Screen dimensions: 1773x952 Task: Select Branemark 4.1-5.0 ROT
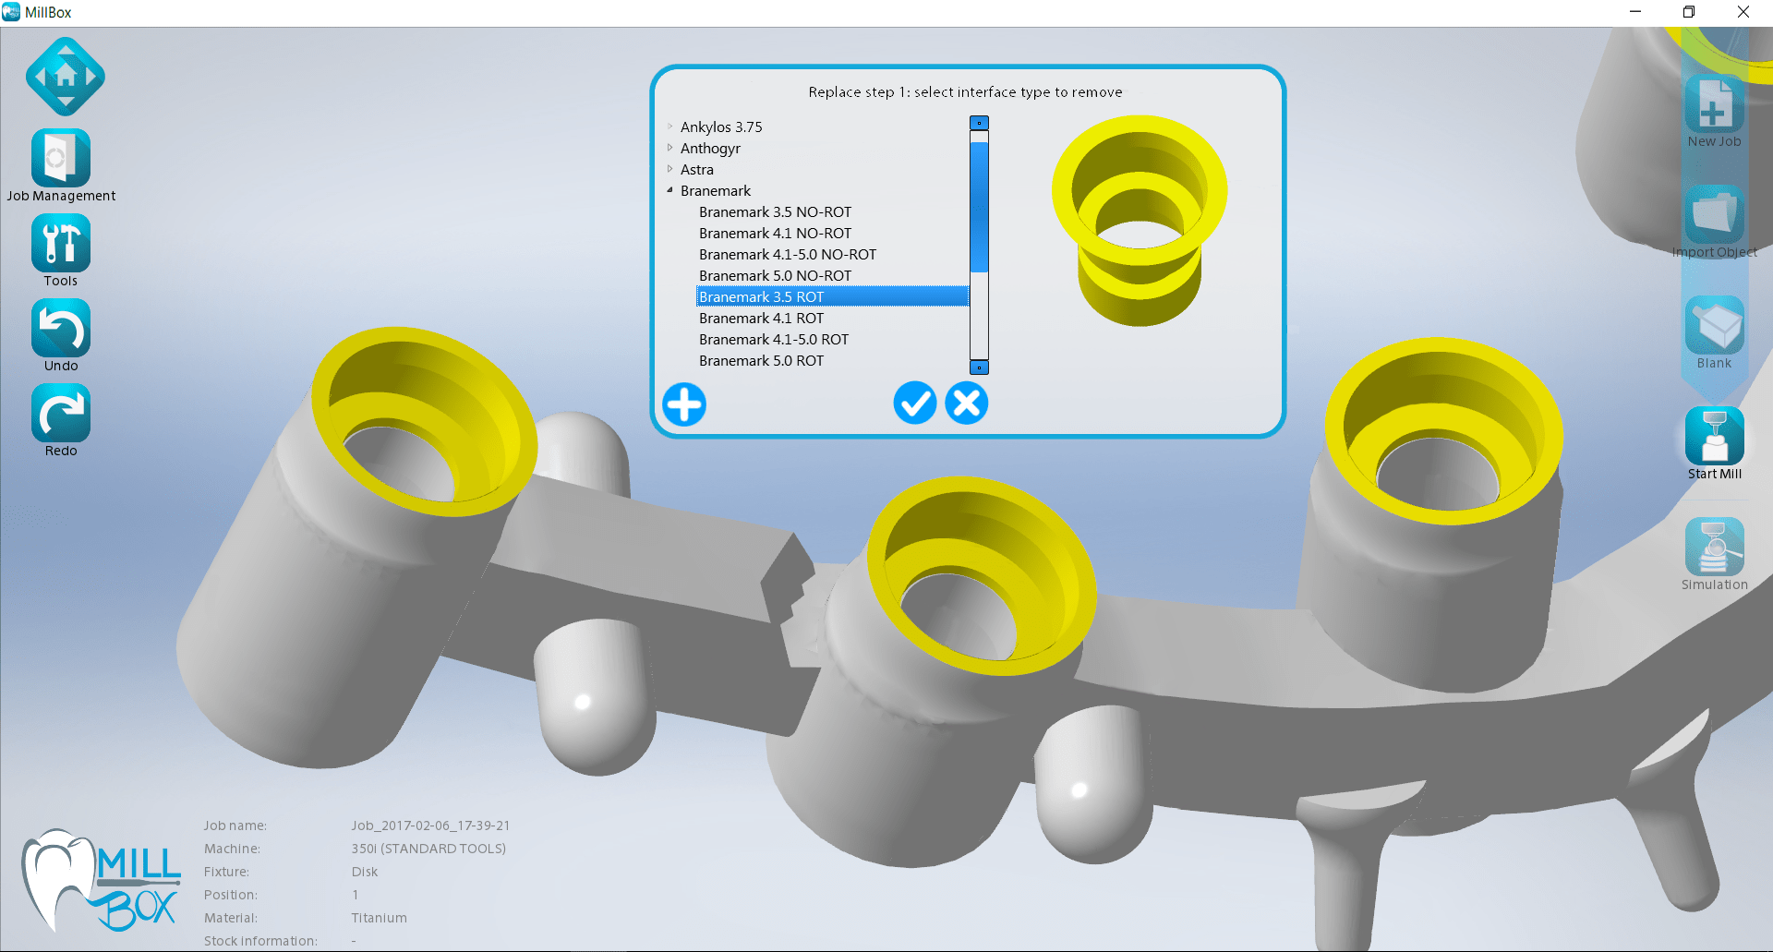[x=774, y=340]
